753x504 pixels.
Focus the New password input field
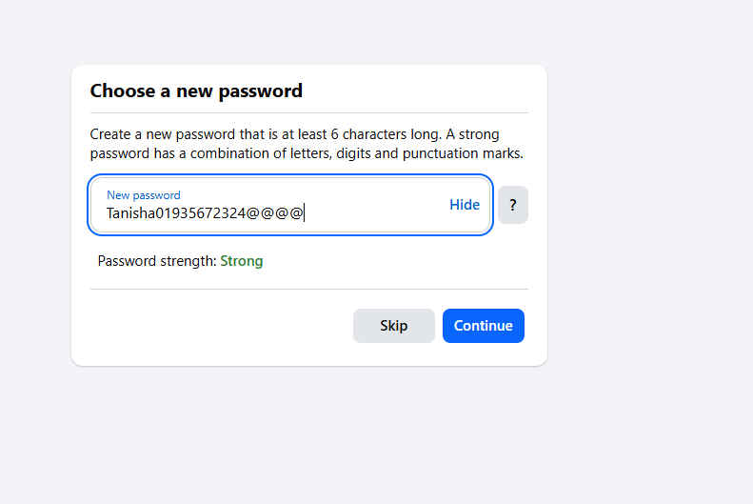pos(276,212)
